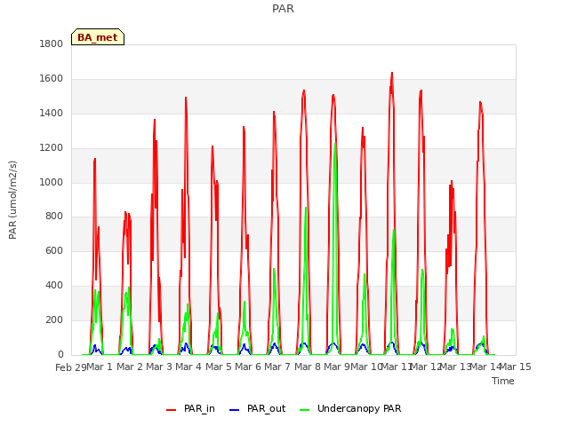
Task: Click the highest red peak on Mar 11
Action: tap(392, 74)
